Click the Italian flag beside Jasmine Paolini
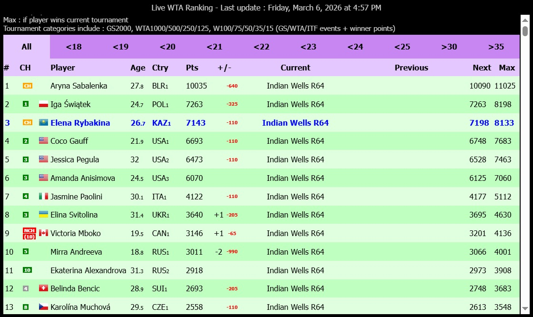Image resolution: width=533 pixels, height=317 pixels. pyautogui.click(x=43, y=197)
